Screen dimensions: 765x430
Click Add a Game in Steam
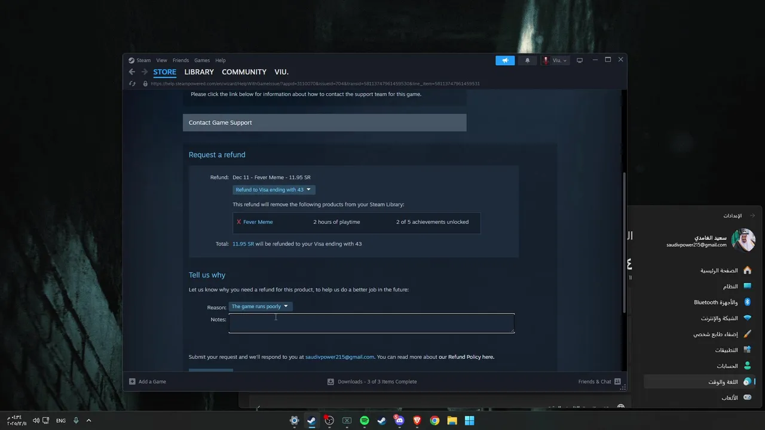click(x=148, y=382)
